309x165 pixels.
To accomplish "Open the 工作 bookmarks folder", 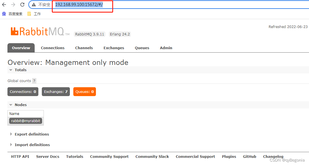I will click(x=34, y=14).
